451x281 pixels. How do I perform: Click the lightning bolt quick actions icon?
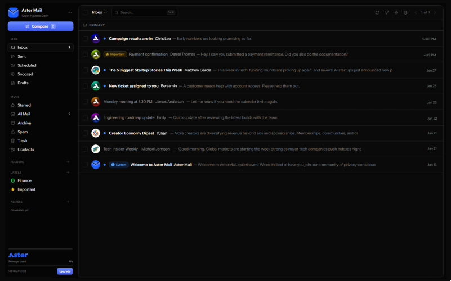[x=396, y=12]
